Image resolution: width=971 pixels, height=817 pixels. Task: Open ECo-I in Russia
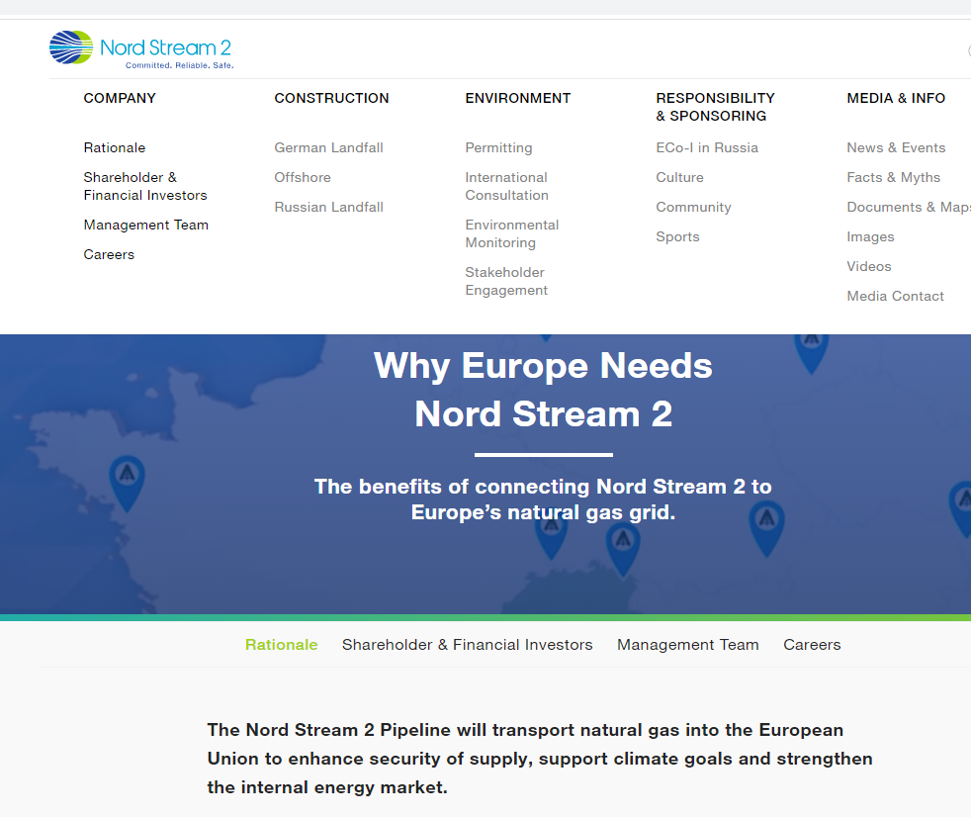coord(707,147)
